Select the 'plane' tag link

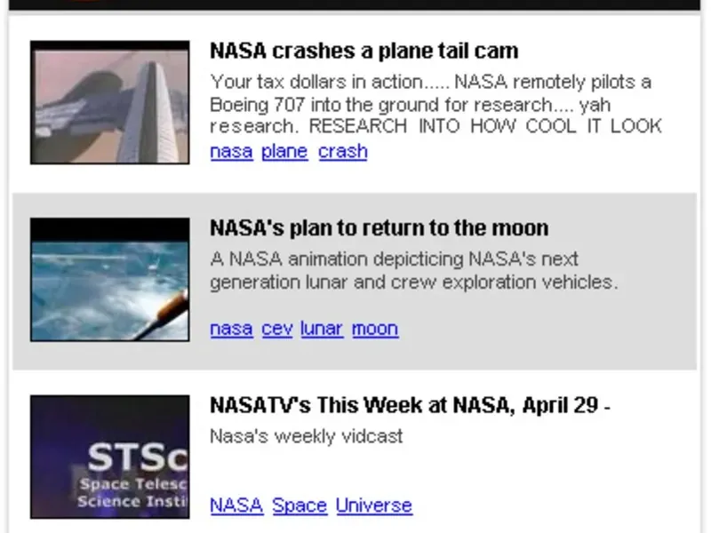(x=284, y=152)
